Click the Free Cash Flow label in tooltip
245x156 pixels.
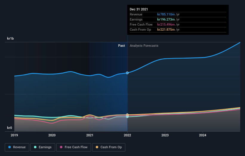coord(141,24)
